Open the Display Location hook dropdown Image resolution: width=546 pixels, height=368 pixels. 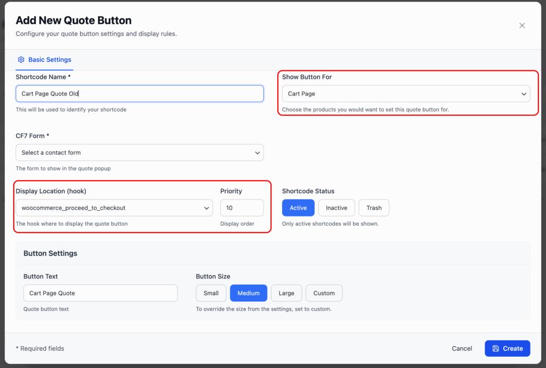click(x=114, y=208)
